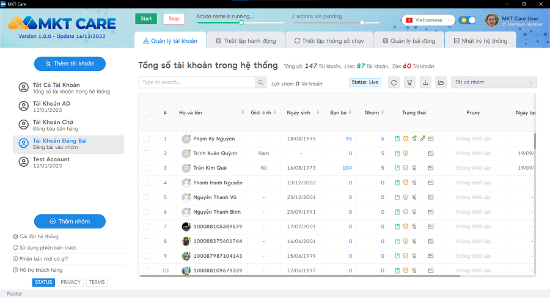Check the box for Trần Kim Quê
The height and width of the screenshot is (298, 550).
[x=146, y=168]
